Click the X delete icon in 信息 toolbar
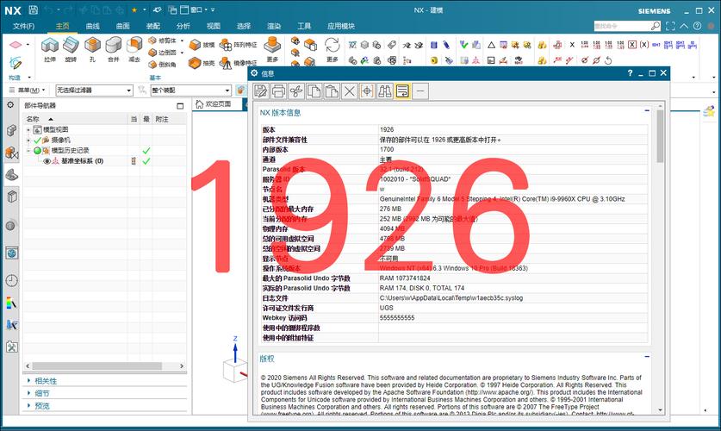This screenshot has width=721, height=431. click(349, 91)
